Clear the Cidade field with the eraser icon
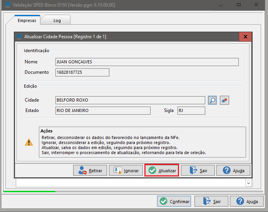 [x=224, y=100]
